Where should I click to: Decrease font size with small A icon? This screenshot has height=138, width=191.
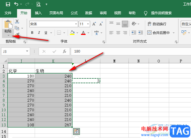point(101,24)
